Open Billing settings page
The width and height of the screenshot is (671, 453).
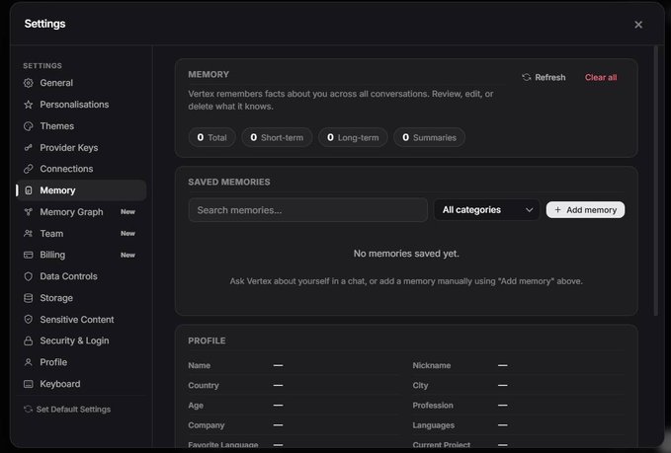(81, 255)
